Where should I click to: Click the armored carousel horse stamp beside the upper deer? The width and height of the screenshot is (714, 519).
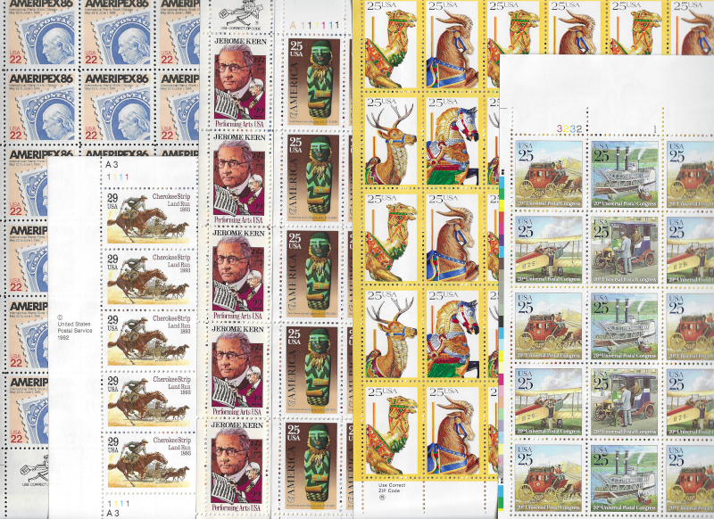click(x=454, y=141)
